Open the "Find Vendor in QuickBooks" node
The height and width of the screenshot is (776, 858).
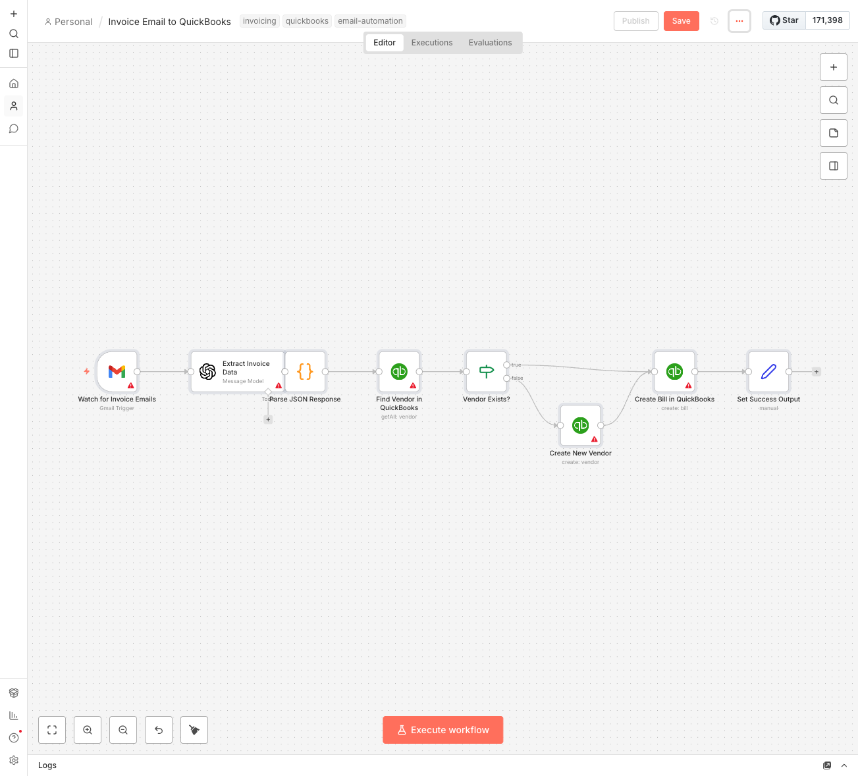[398, 371]
